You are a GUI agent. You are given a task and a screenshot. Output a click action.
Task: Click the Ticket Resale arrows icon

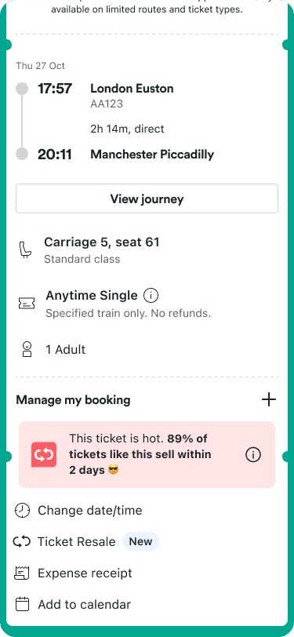point(21,541)
